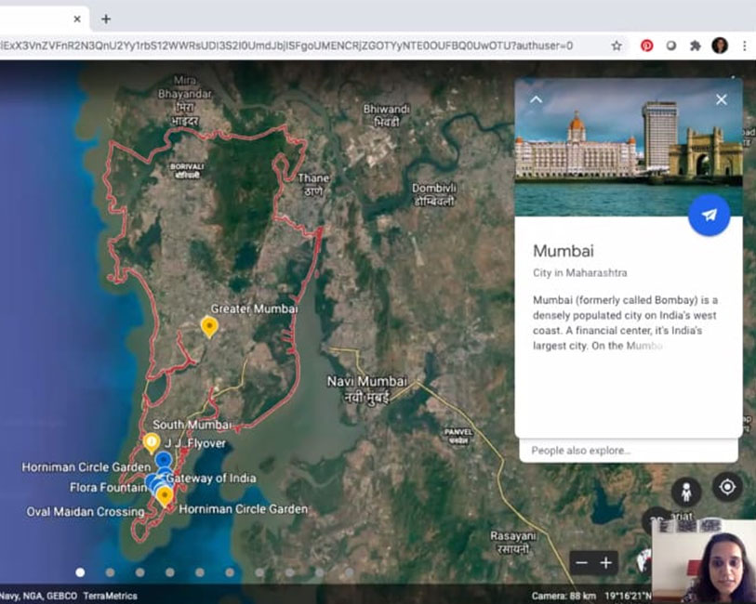Click the Mumbai card title
This screenshot has width=756, height=604.
pyautogui.click(x=564, y=251)
